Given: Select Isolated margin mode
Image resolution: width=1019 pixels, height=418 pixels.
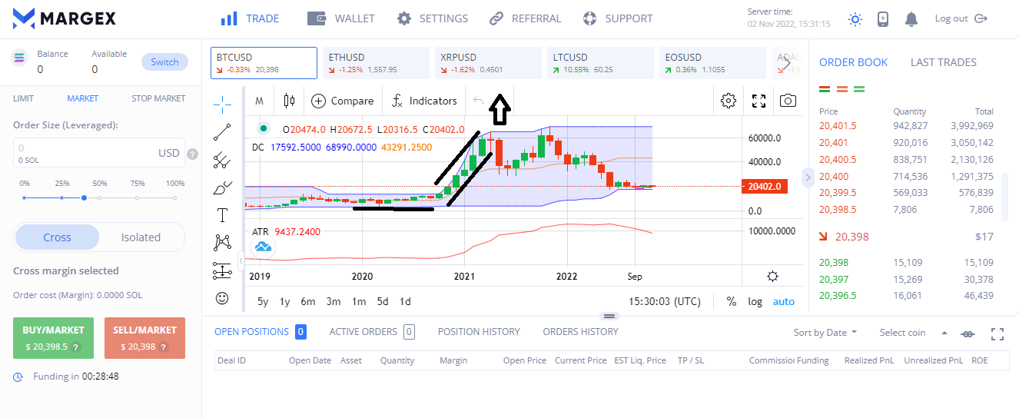Looking at the screenshot, I should pyautogui.click(x=141, y=237).
